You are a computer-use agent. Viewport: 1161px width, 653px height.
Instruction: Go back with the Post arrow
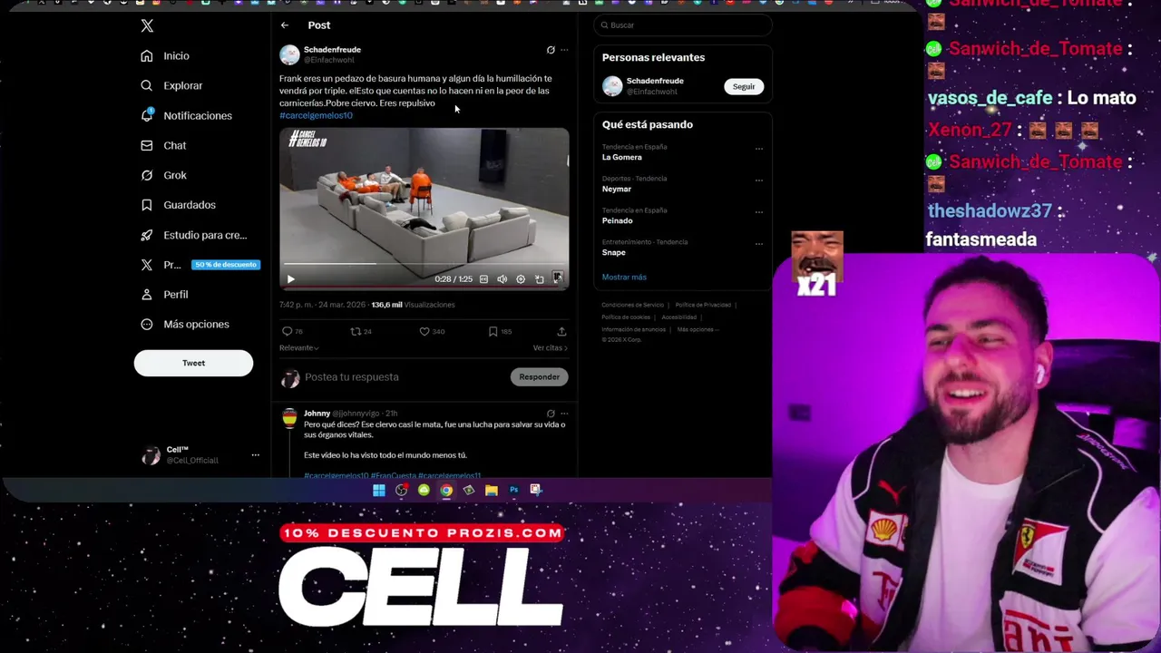point(285,25)
